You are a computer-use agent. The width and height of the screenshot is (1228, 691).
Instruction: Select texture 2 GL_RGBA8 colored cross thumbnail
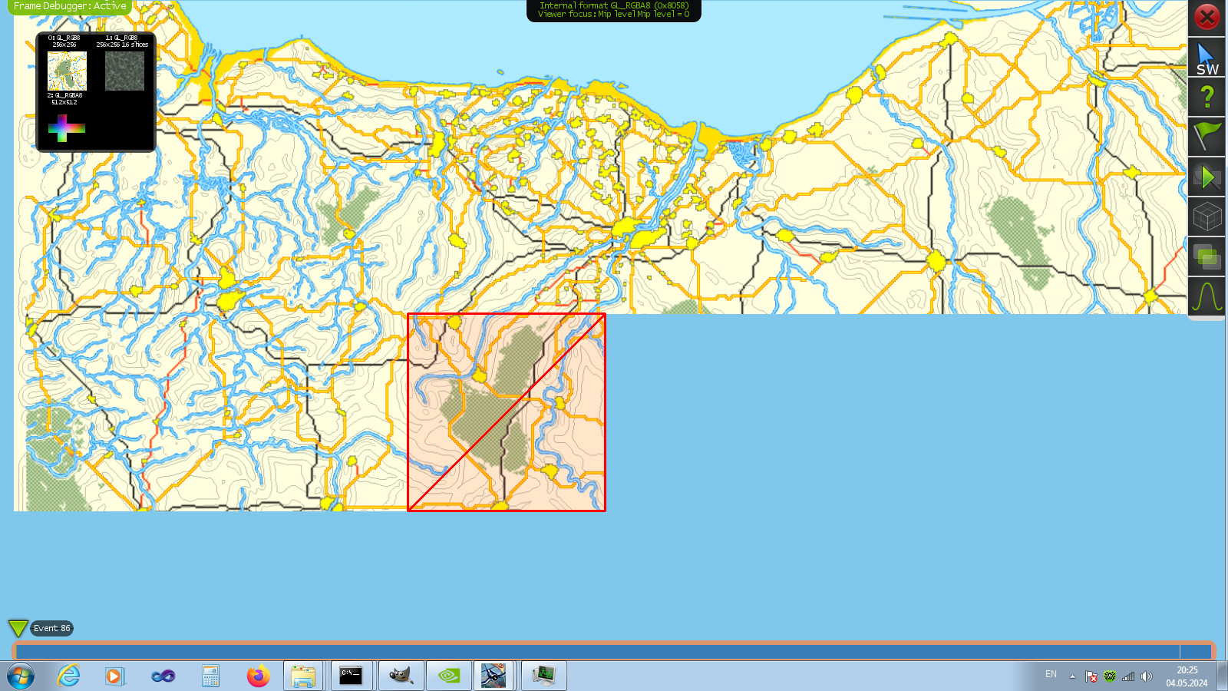click(66, 128)
